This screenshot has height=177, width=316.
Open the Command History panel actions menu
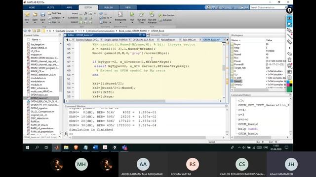point(290,95)
